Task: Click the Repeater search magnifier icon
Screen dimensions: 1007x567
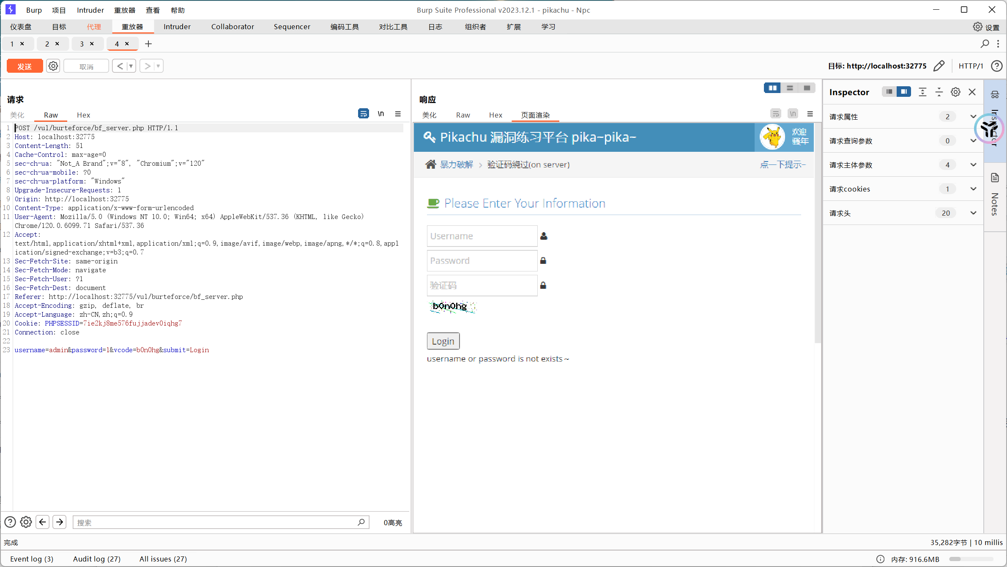Action: (985, 44)
